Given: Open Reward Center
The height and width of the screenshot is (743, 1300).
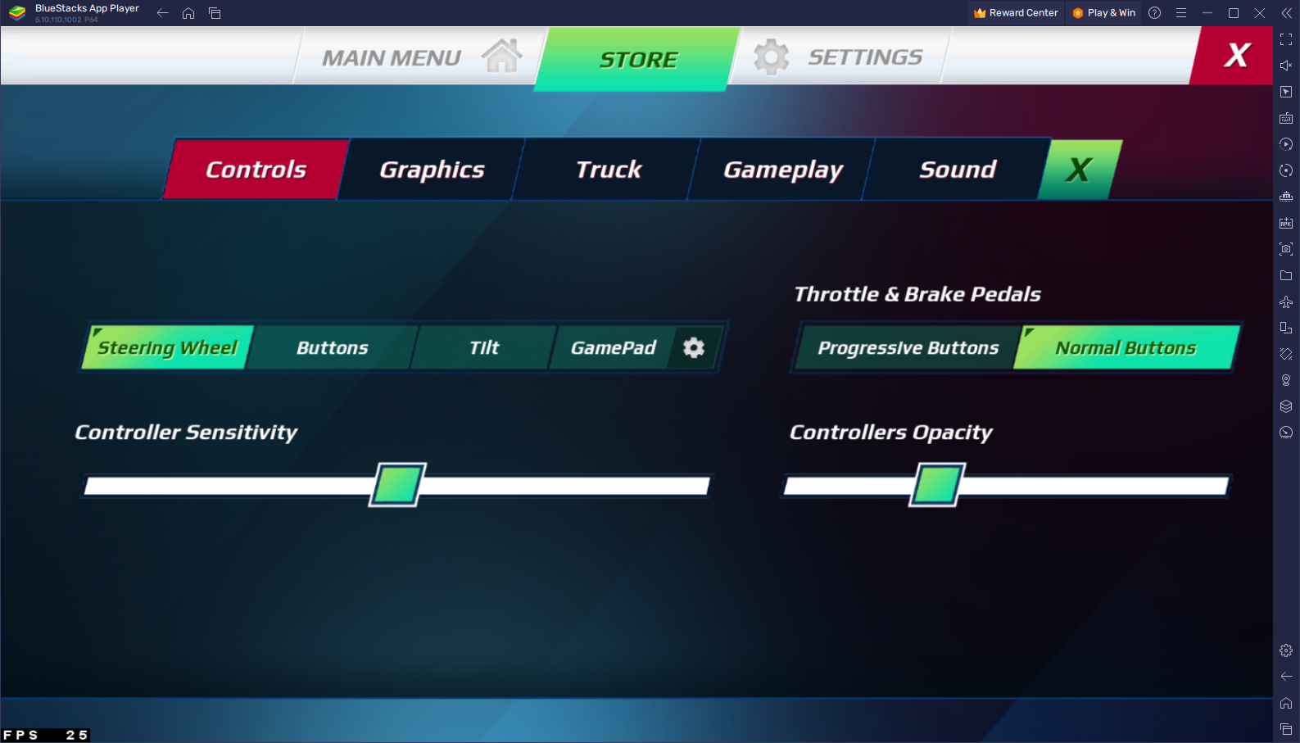Looking at the screenshot, I should click(x=1016, y=13).
